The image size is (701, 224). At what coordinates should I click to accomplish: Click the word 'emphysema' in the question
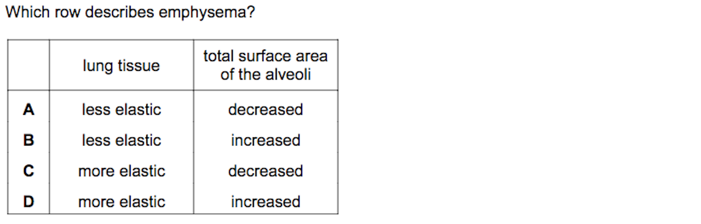pos(207,13)
